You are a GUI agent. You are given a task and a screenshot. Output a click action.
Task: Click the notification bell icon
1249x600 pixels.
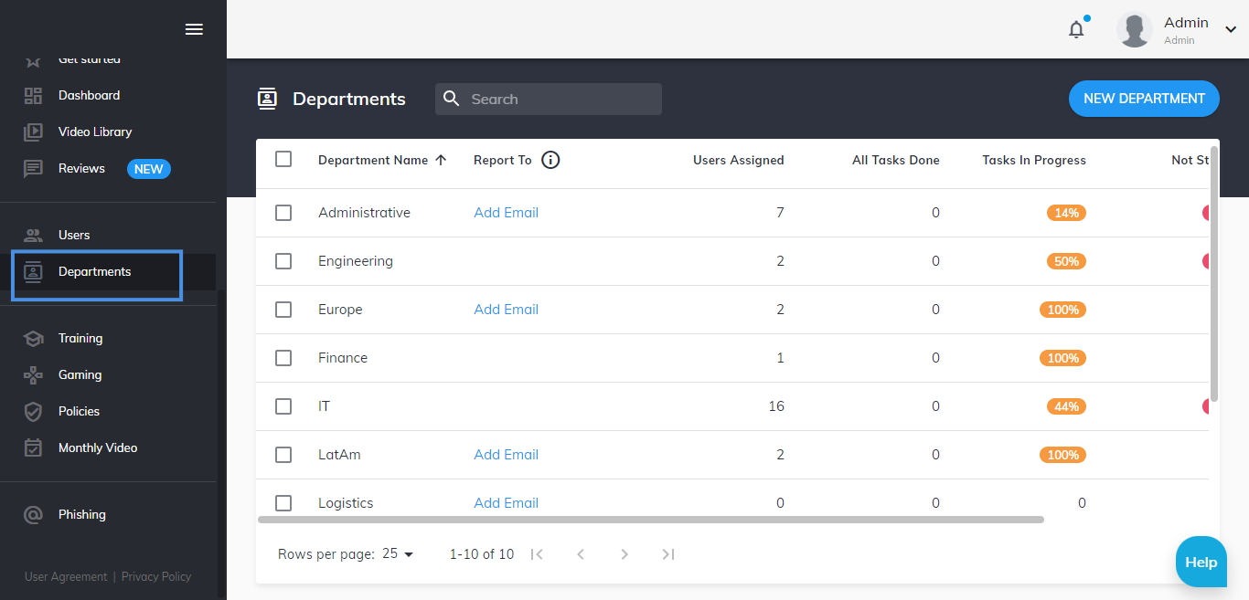[x=1076, y=29]
